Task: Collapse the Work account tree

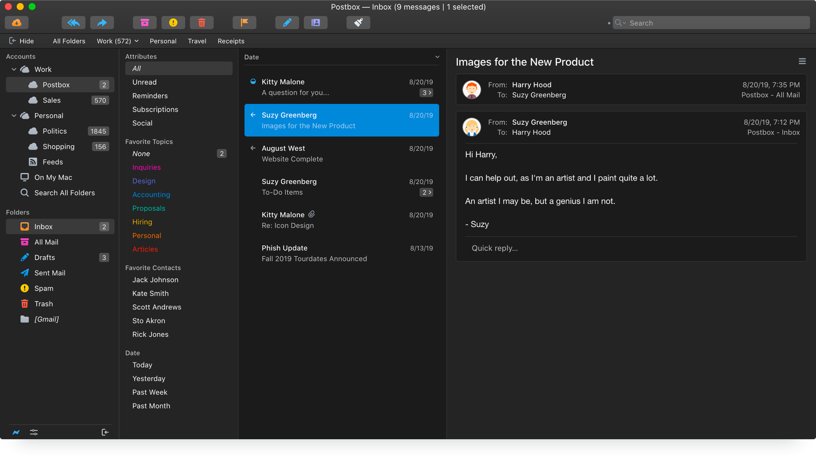Action: point(14,69)
